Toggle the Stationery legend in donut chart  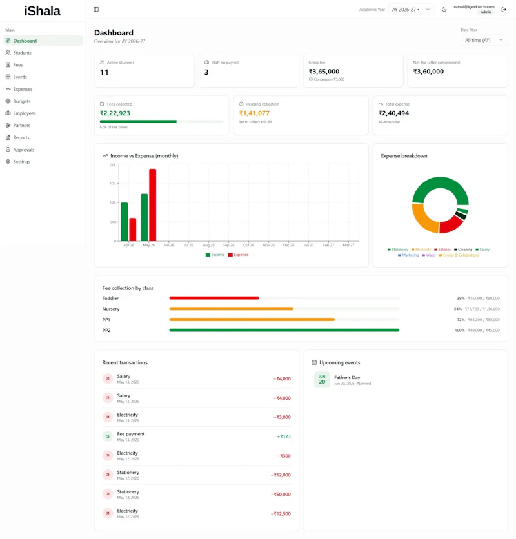coord(398,250)
